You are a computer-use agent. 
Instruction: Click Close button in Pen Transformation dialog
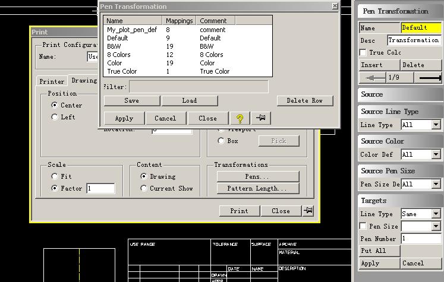point(208,118)
